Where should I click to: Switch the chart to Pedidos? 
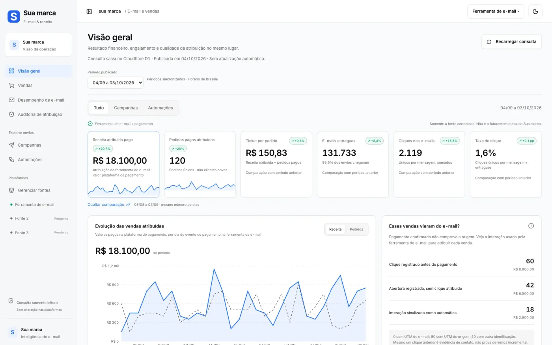click(x=356, y=229)
